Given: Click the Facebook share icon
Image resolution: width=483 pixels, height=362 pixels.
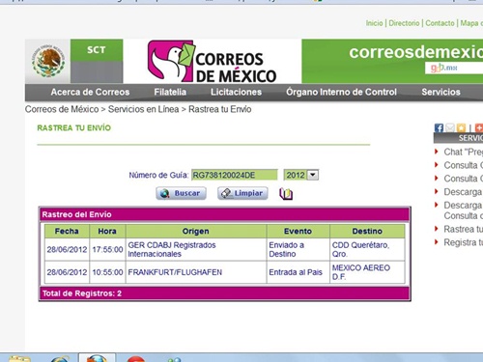Looking at the screenshot, I should (x=439, y=127).
